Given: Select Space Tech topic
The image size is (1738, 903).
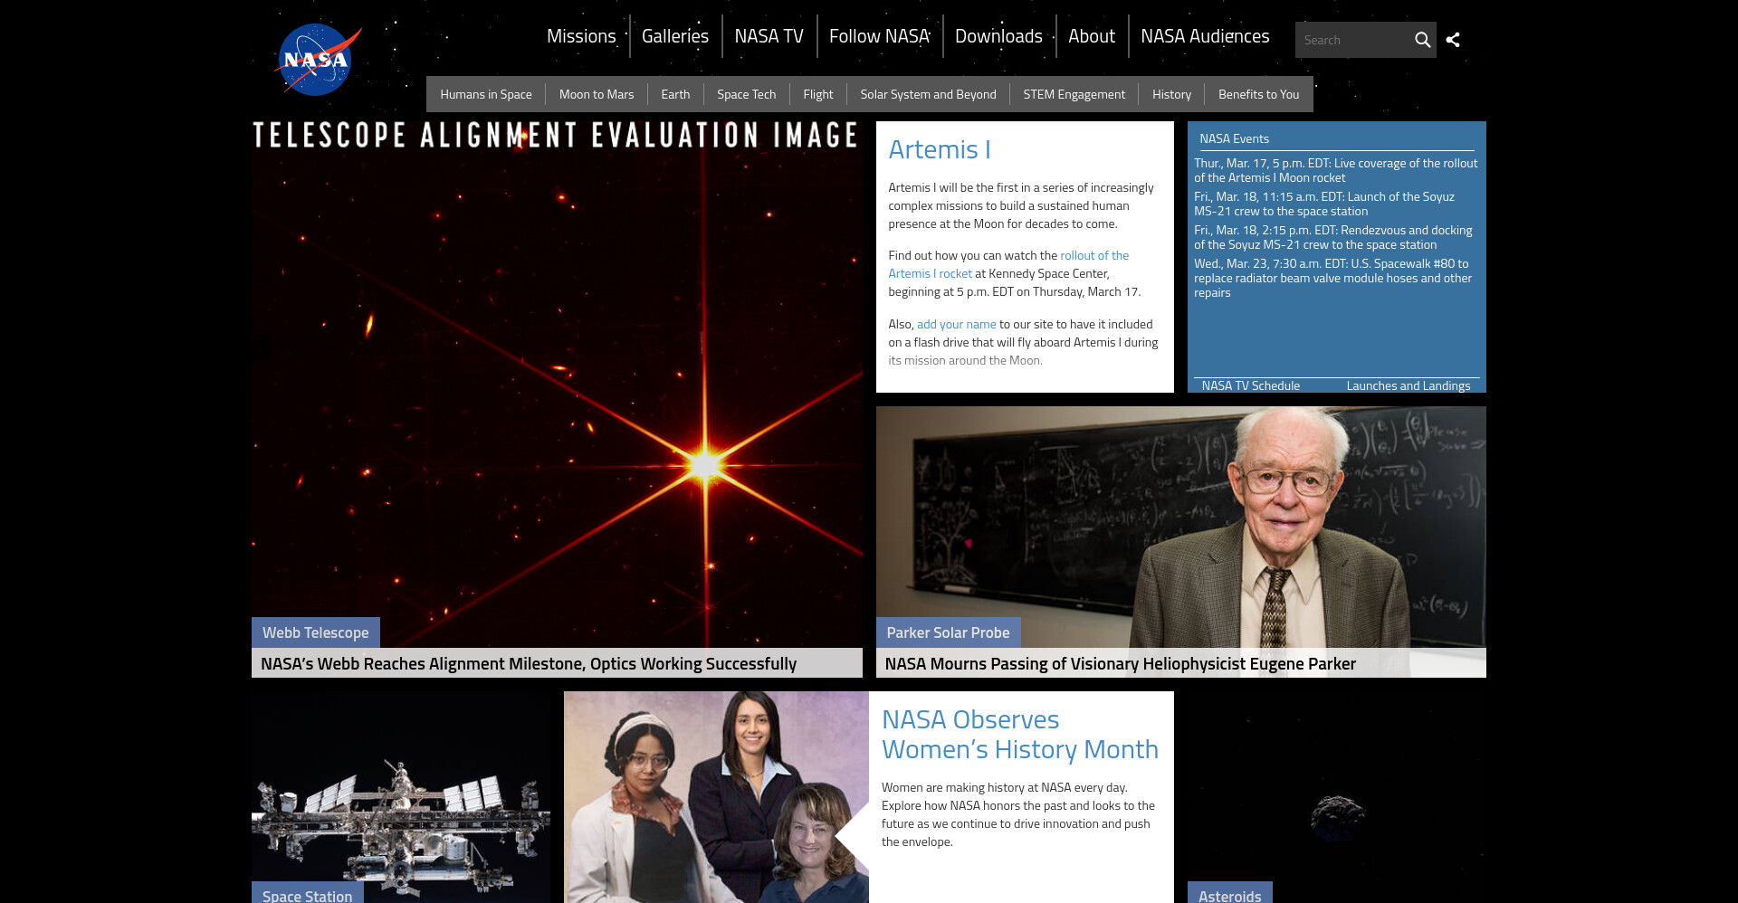Looking at the screenshot, I should [x=747, y=94].
